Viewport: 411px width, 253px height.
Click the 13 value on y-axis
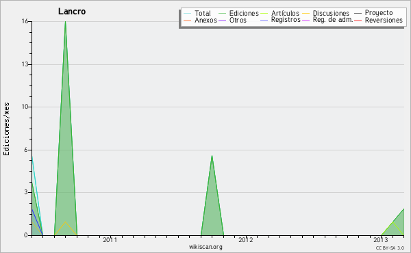point(25,64)
